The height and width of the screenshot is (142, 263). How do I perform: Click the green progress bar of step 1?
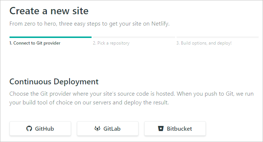51,37
